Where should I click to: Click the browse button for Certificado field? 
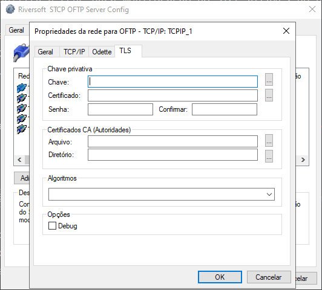pyautogui.click(x=269, y=95)
